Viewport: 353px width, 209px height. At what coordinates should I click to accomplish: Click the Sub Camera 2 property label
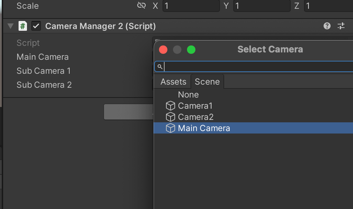tap(44, 85)
